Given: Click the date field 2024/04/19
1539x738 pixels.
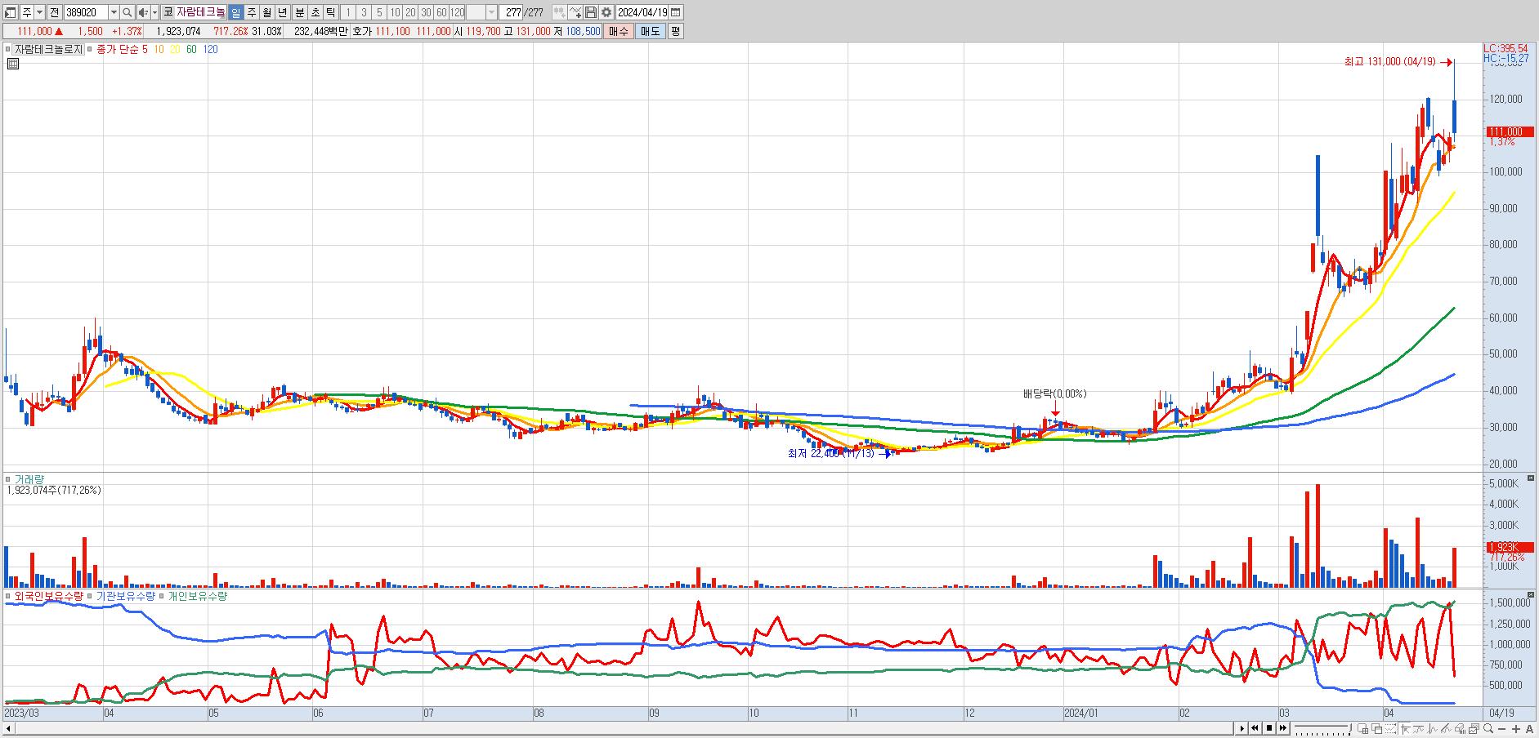Looking at the screenshot, I should point(642,12).
